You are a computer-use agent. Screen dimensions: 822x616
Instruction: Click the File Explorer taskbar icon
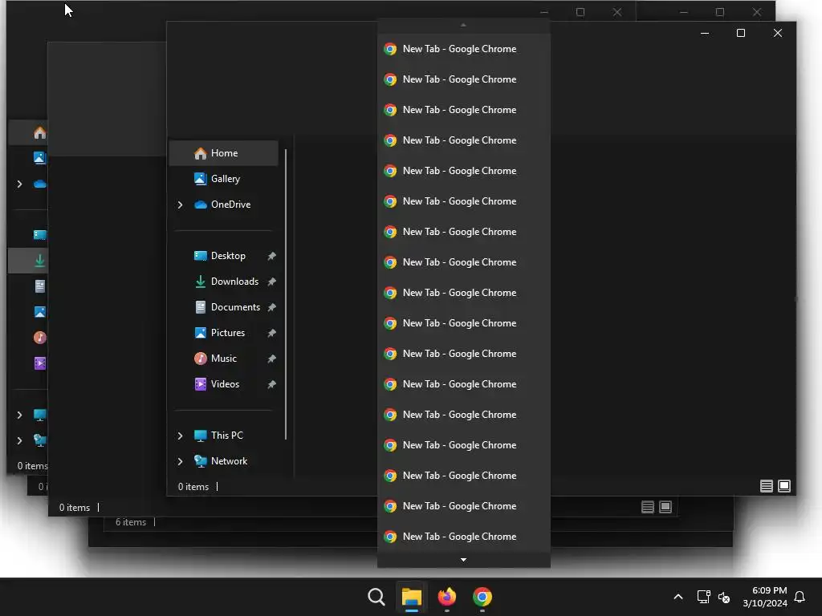412,597
